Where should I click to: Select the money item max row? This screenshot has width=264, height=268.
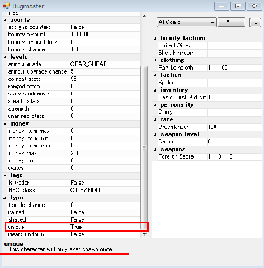73,131
